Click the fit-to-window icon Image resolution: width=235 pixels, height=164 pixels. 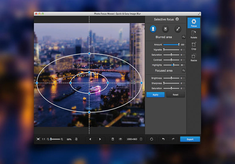(x=38, y=139)
